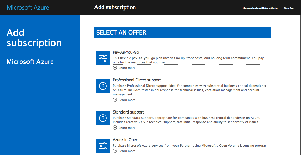This screenshot has height=155, width=301.
Task: Select the Pay-As-You-Go offer
Action: tap(126, 52)
